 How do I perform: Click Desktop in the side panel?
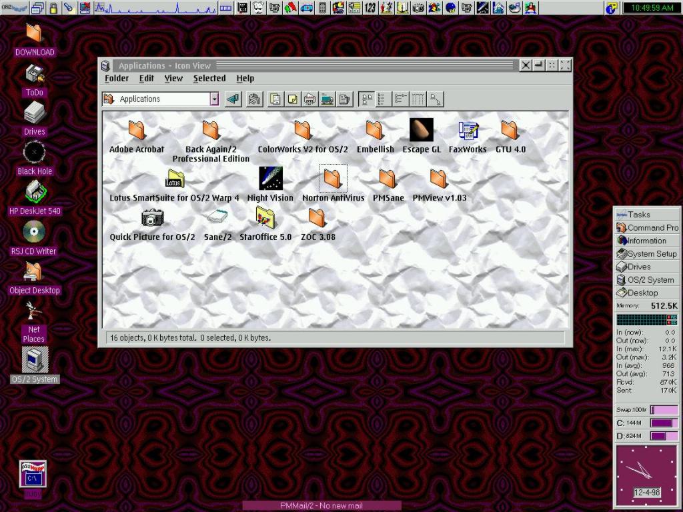(x=647, y=293)
